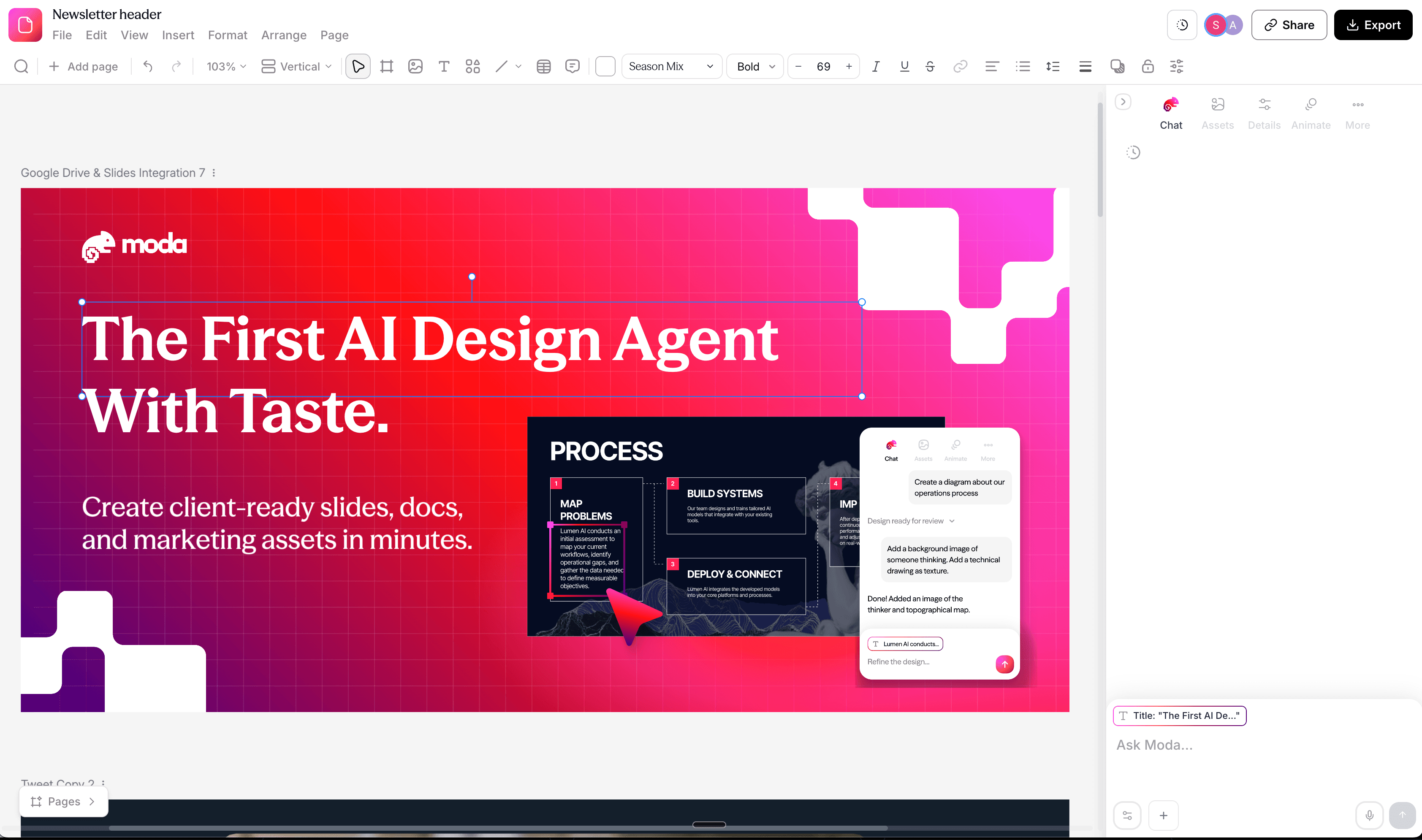Insert a link on selected text
This screenshot has height=840, width=1422.
[960, 66]
